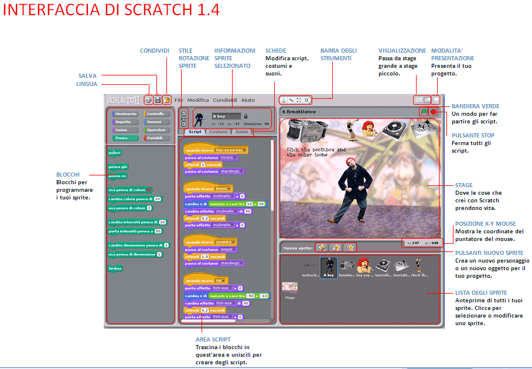Select the hey yay sprite thumbnail
Image resolution: width=532 pixels, height=369 pixels.
(x=364, y=267)
